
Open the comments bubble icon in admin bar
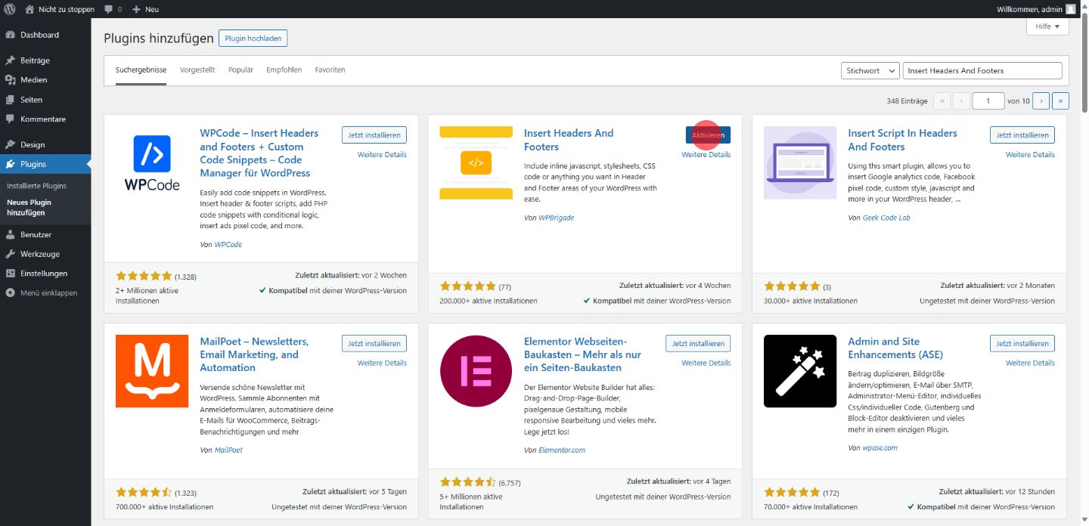tap(109, 9)
